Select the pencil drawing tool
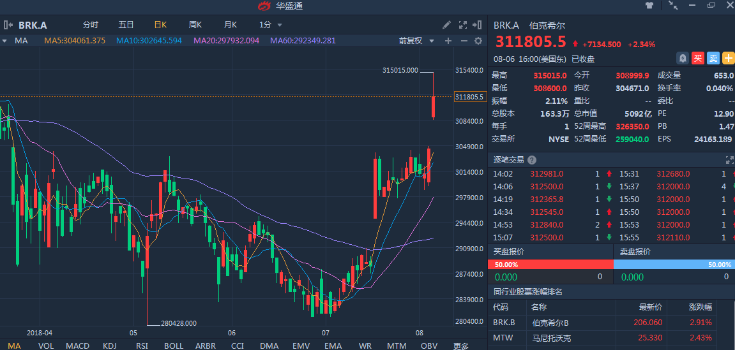The width and height of the screenshot is (735, 350). 447,25
